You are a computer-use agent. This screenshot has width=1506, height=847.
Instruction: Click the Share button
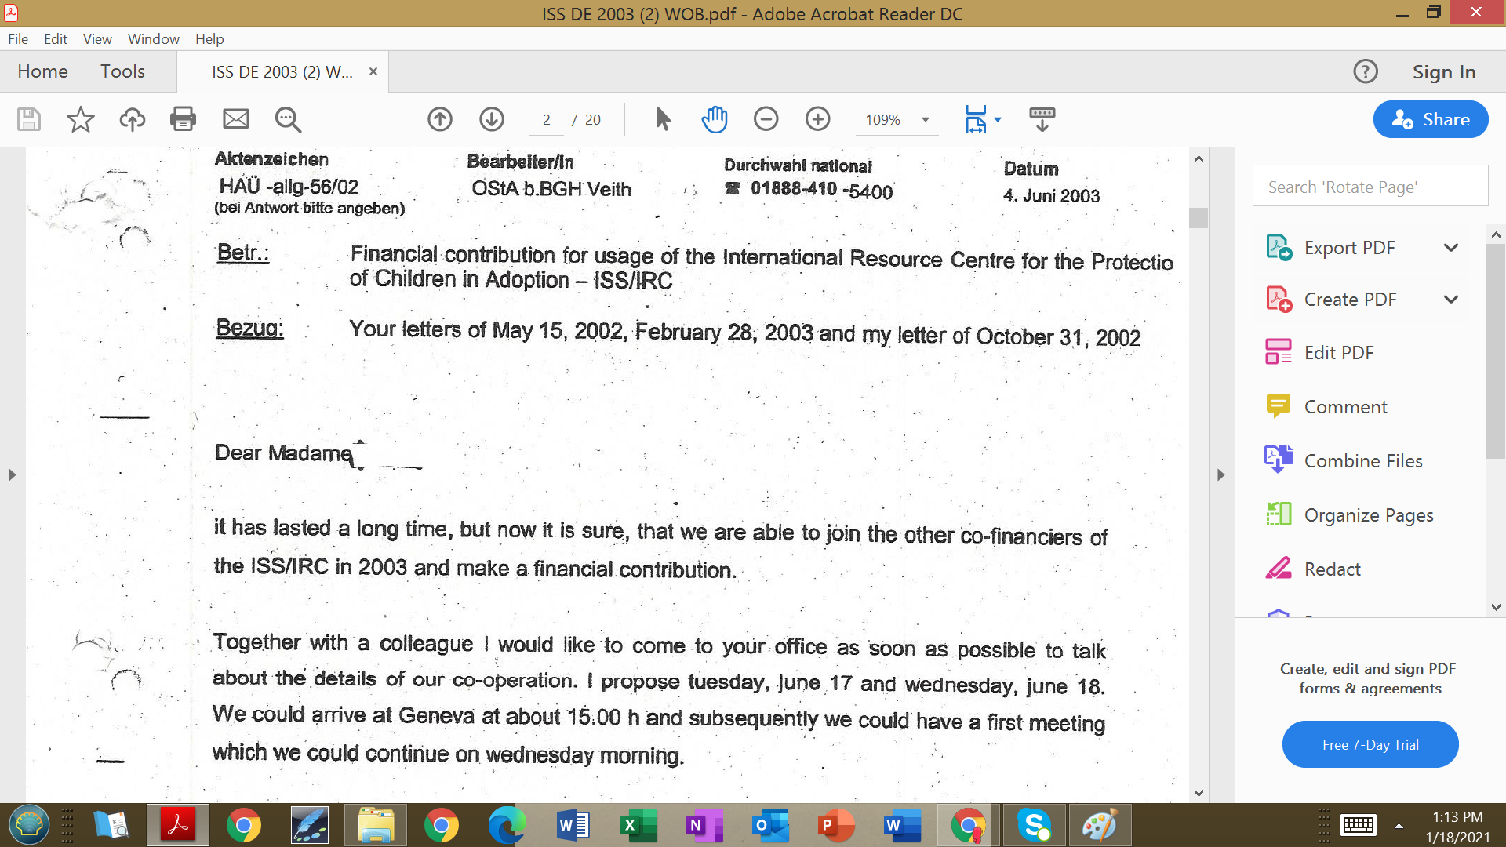pos(1430,119)
